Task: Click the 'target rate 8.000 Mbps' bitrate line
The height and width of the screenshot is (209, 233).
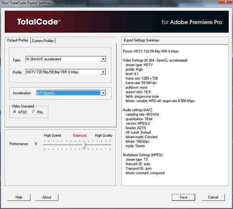Action: coord(160,101)
